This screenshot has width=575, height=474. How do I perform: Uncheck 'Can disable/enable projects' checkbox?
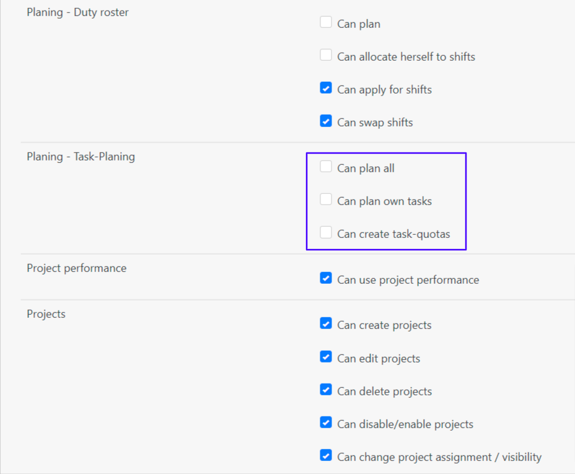click(x=326, y=423)
